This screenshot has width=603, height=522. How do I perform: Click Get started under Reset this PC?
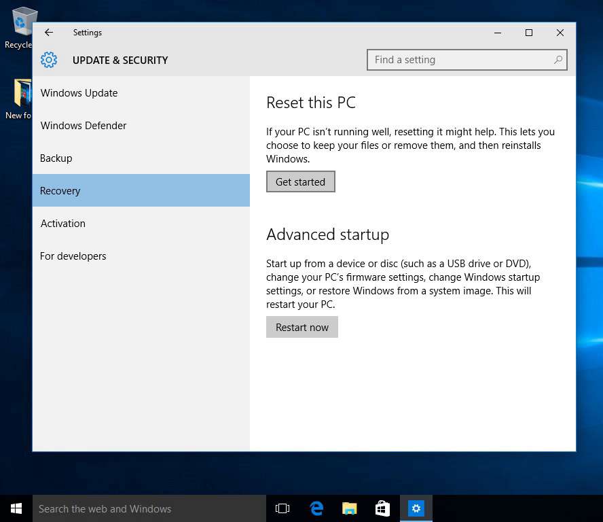[x=300, y=181]
